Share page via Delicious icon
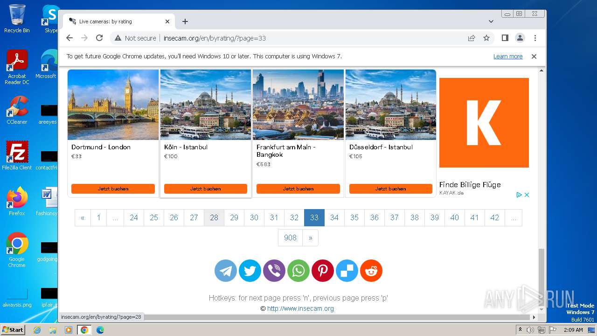Image resolution: width=597 pixels, height=336 pixels. (347, 271)
